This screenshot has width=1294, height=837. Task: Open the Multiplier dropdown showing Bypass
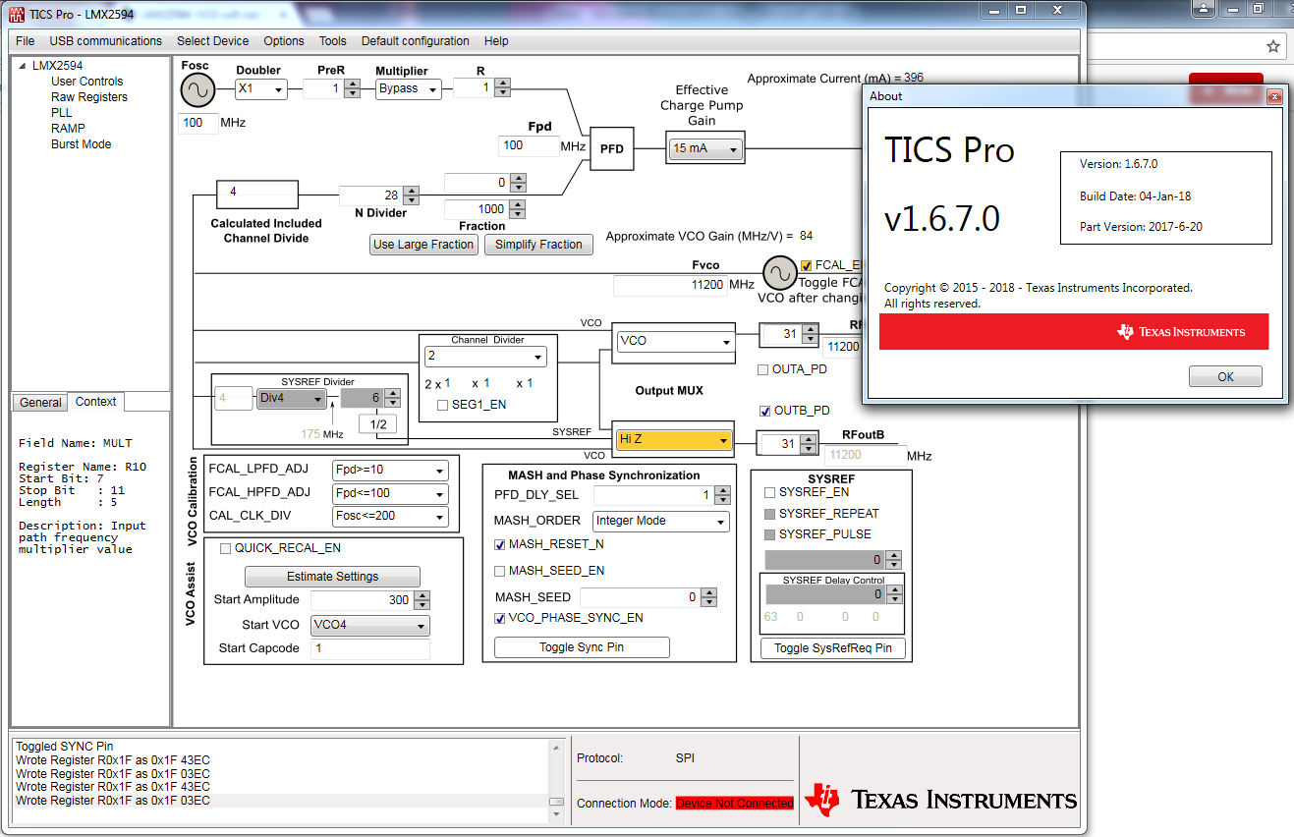(x=408, y=88)
